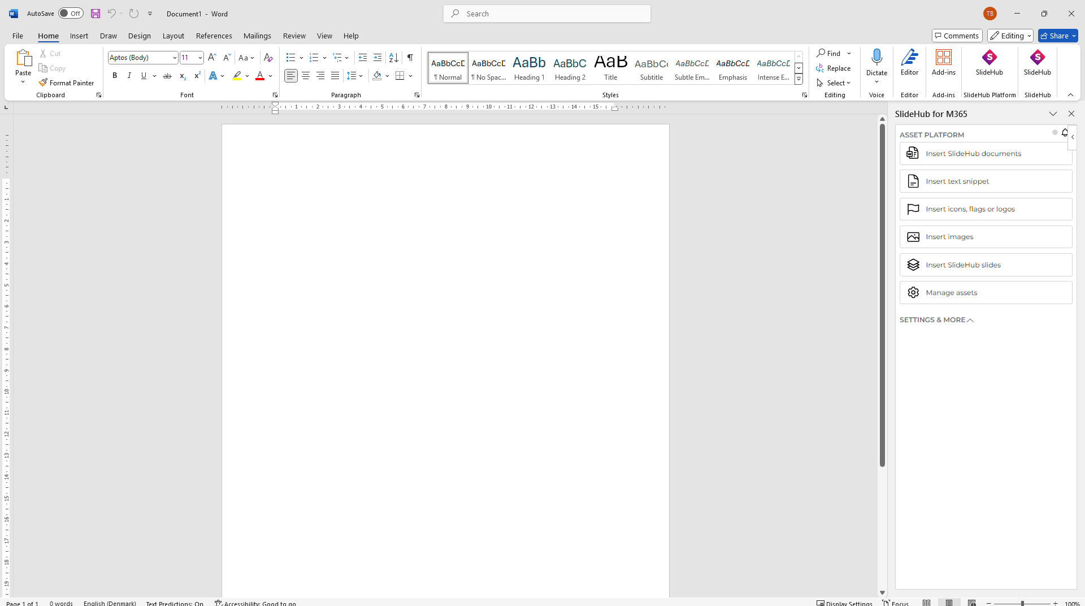Open the References ribbon tab
Viewport: 1085px width, 606px height.
214,36
